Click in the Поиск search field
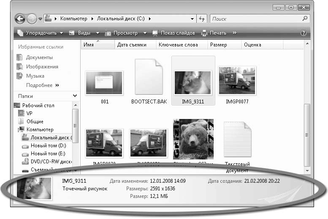The width and height of the screenshot is (328, 219). (x=256, y=19)
